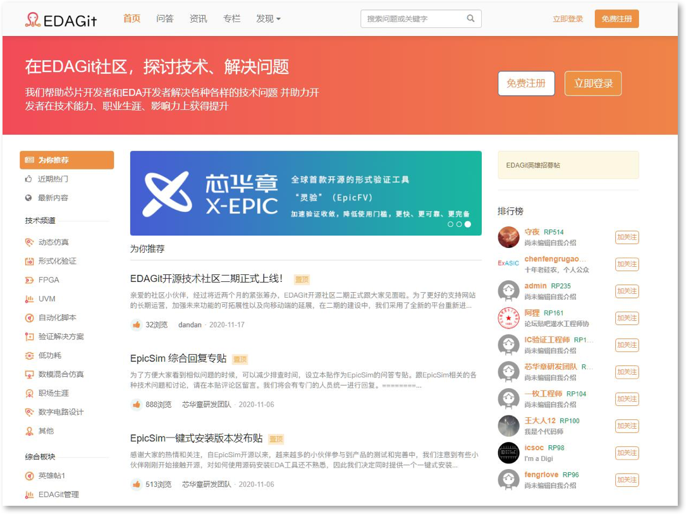This screenshot has width=686, height=514.
Task: Open 一枚工程师 profile name
Action: click(x=543, y=394)
